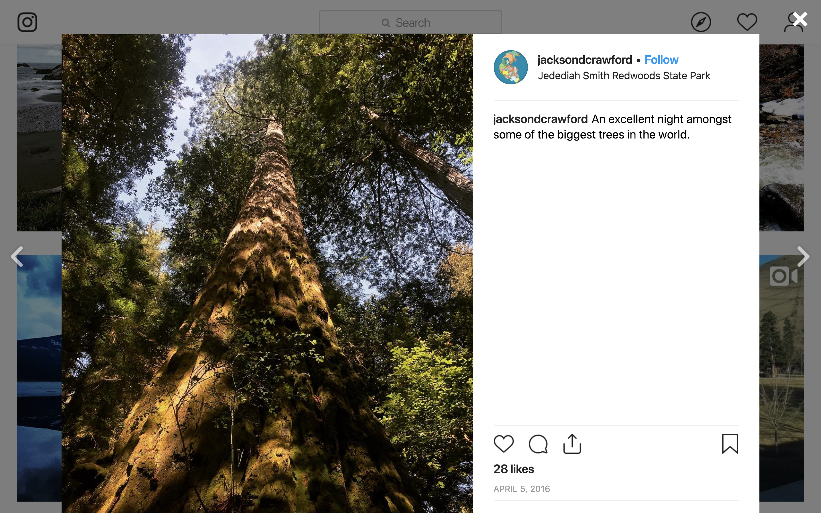This screenshot has width=821, height=513.
Task: Open Jedediah Smith Redwoods State Park location
Action: 623,76
